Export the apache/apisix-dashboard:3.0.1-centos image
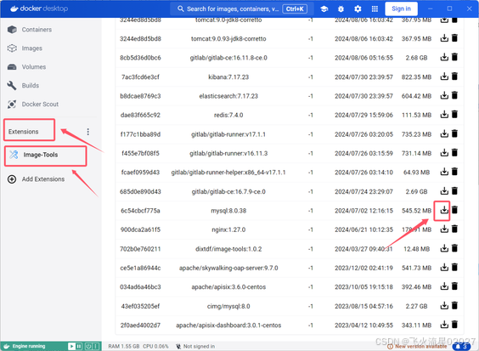479x351 pixels. [x=444, y=325]
